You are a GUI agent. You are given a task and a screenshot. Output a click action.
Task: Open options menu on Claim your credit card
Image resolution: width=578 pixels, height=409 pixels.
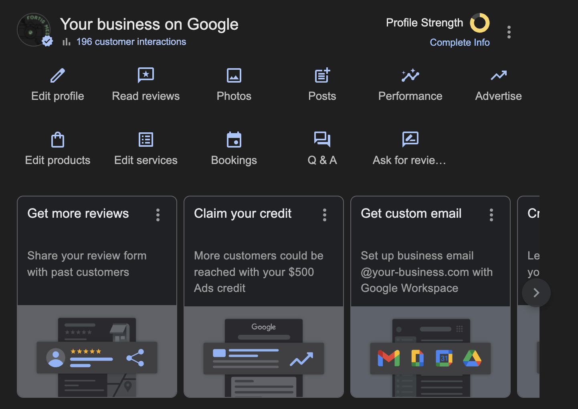[x=325, y=215]
